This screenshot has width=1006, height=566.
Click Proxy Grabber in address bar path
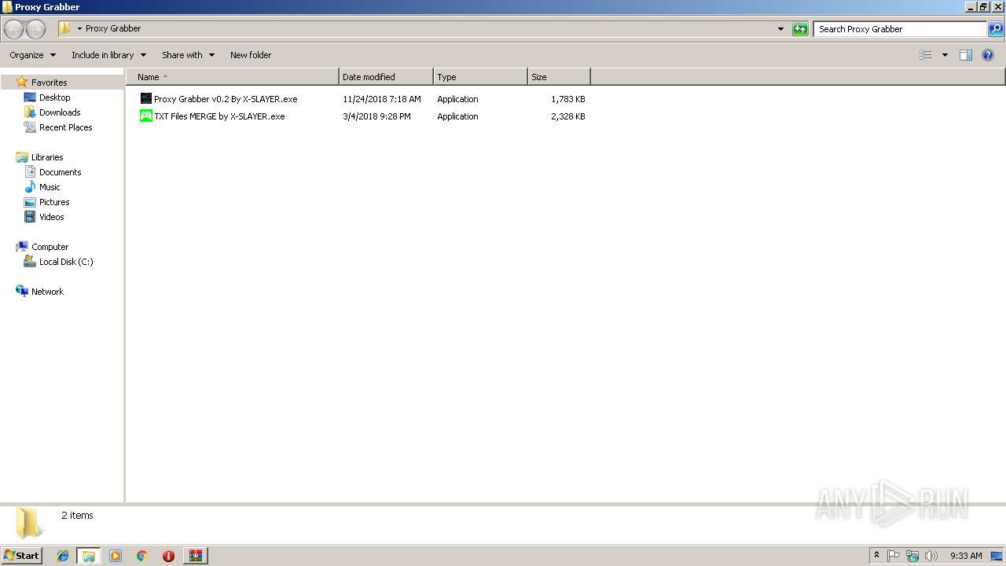[x=113, y=28]
